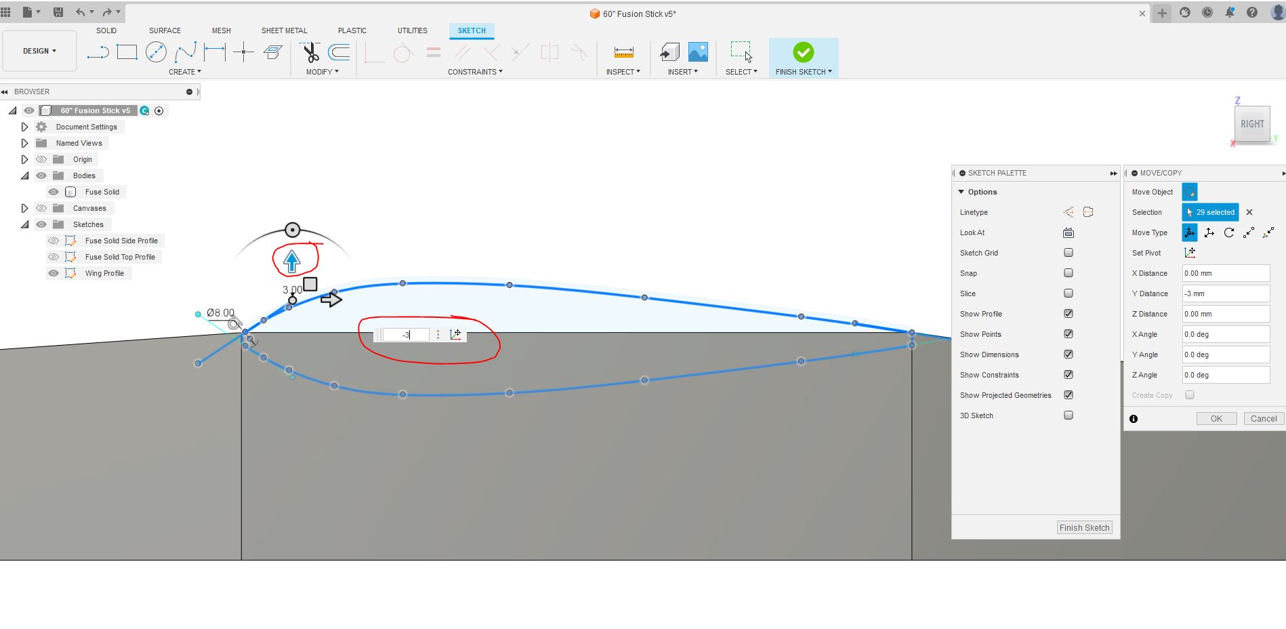Expand the Document Settings node
The width and height of the screenshot is (1286, 629).
point(24,127)
